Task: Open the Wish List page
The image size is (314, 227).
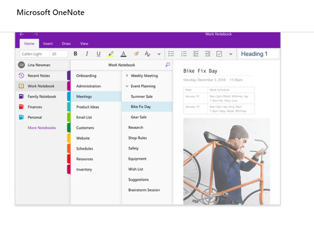Action: (x=147, y=169)
